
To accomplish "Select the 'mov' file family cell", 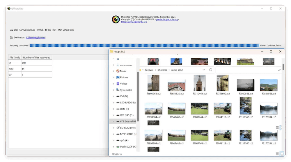I will pos(15,69).
